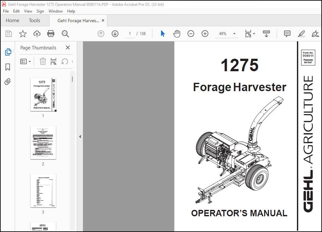Click the current page number field

(x=130, y=34)
